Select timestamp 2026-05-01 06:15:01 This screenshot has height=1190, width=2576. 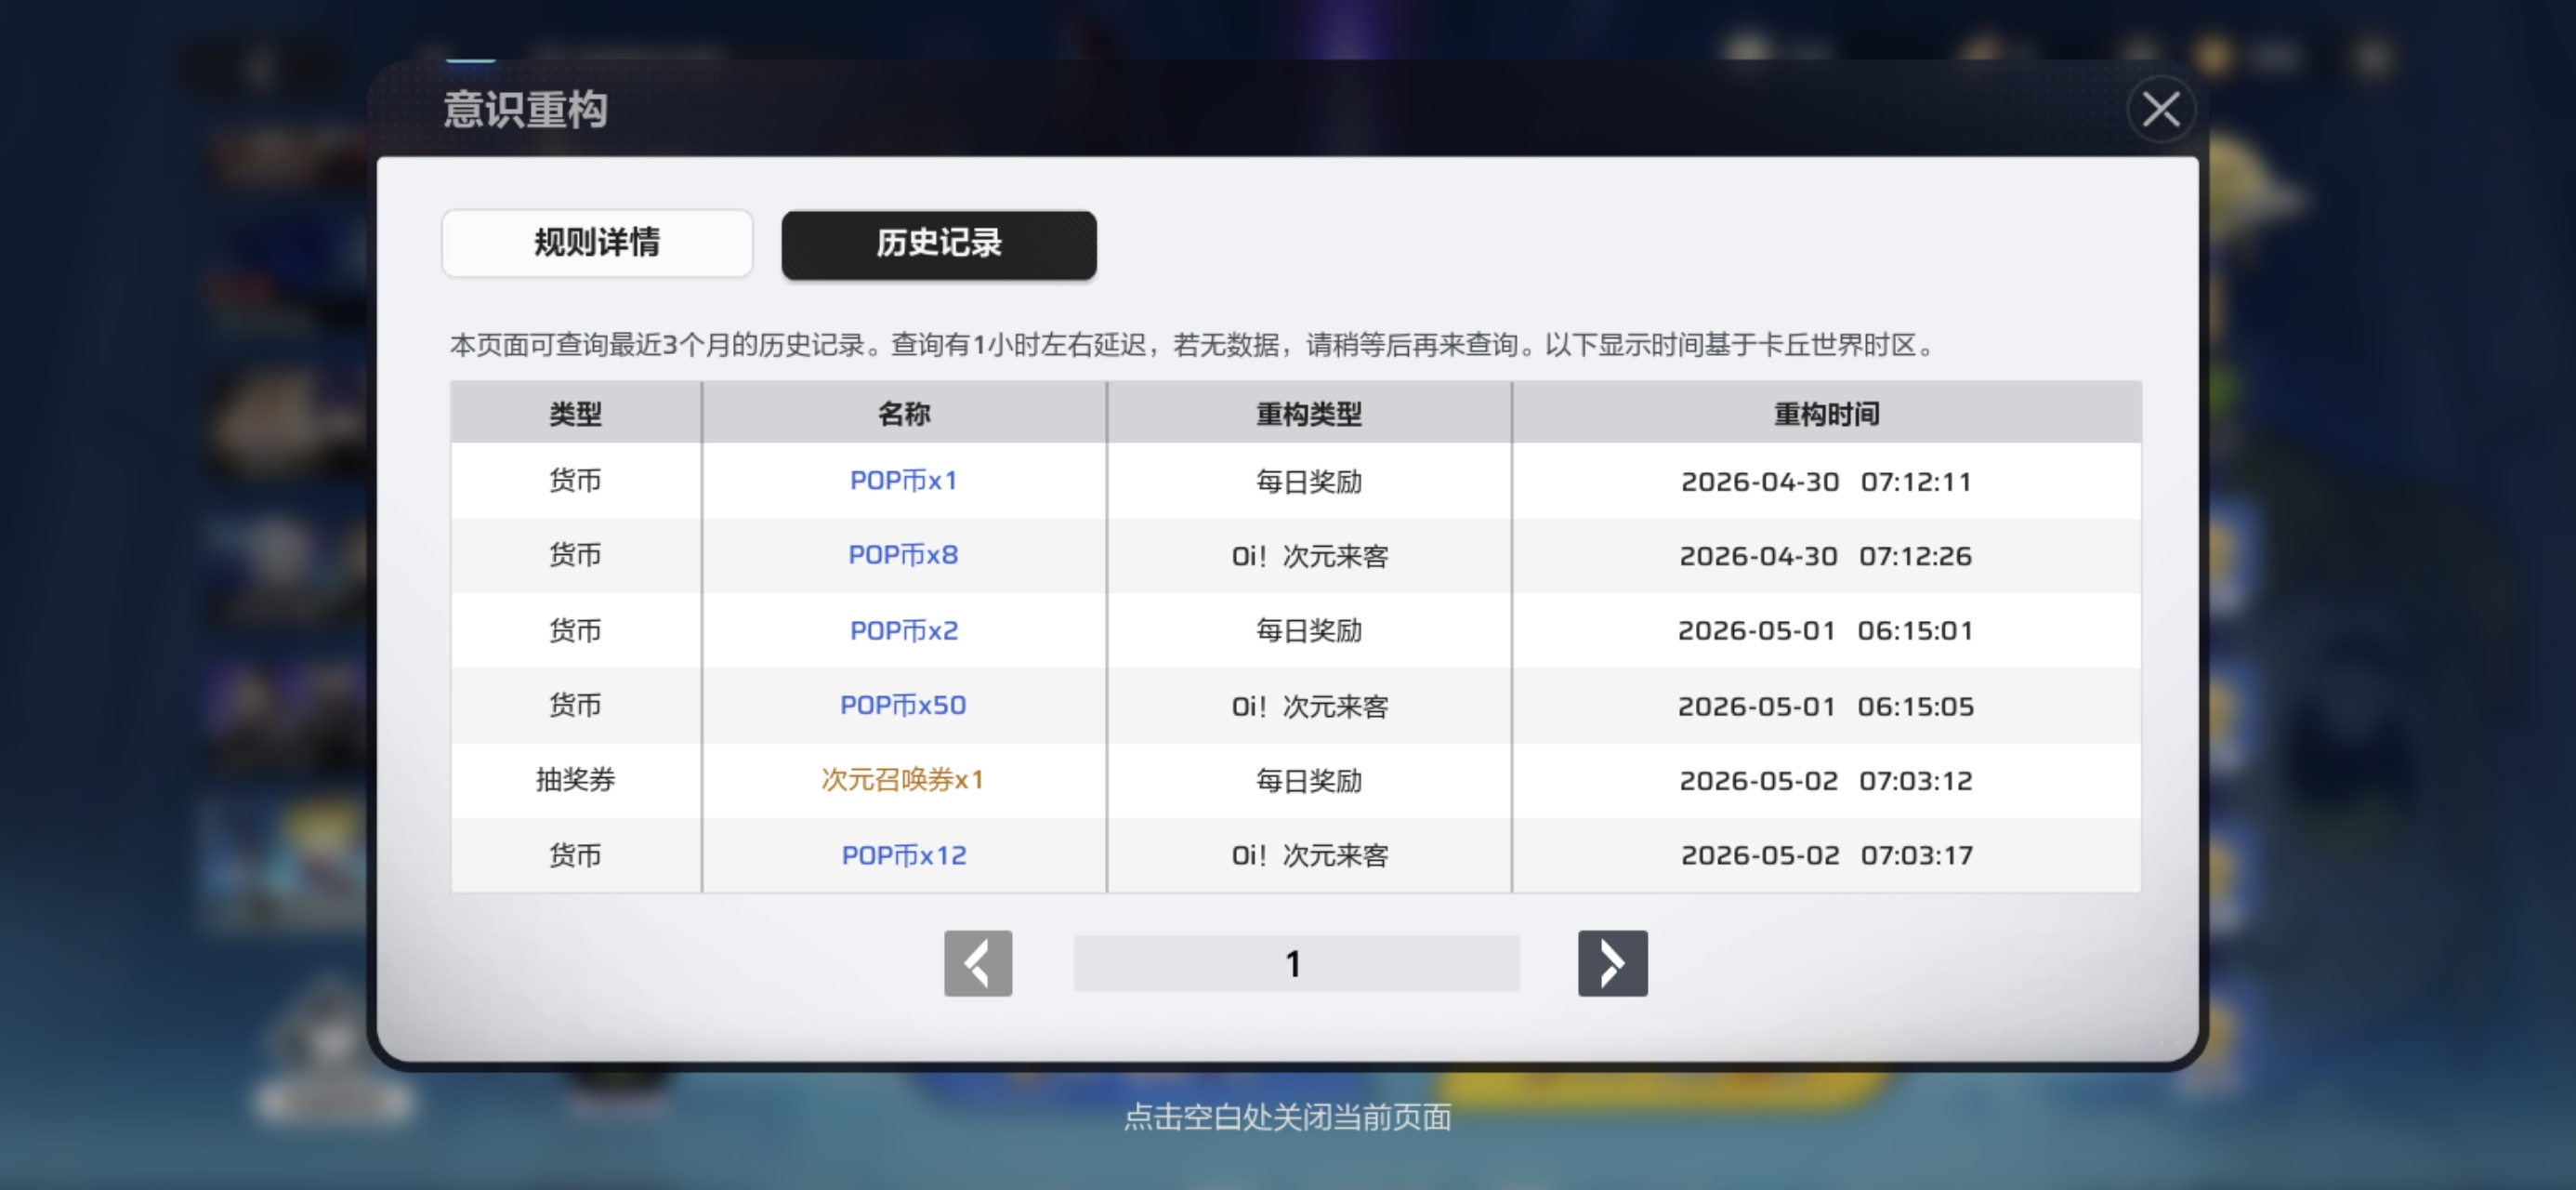tap(1826, 630)
